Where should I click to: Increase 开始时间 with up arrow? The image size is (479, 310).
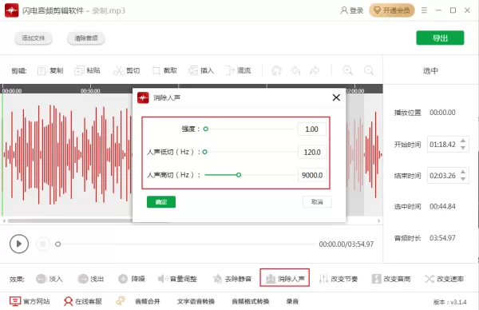click(463, 141)
